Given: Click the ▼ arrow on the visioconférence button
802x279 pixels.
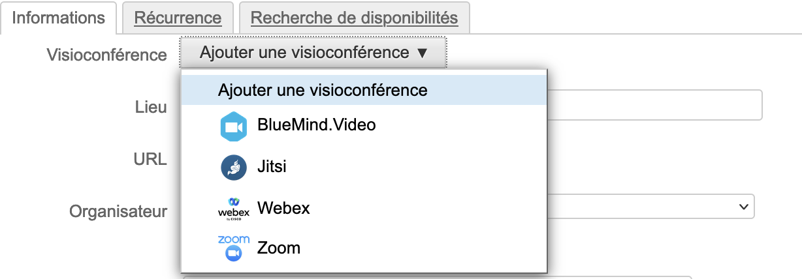Looking at the screenshot, I should (x=421, y=53).
